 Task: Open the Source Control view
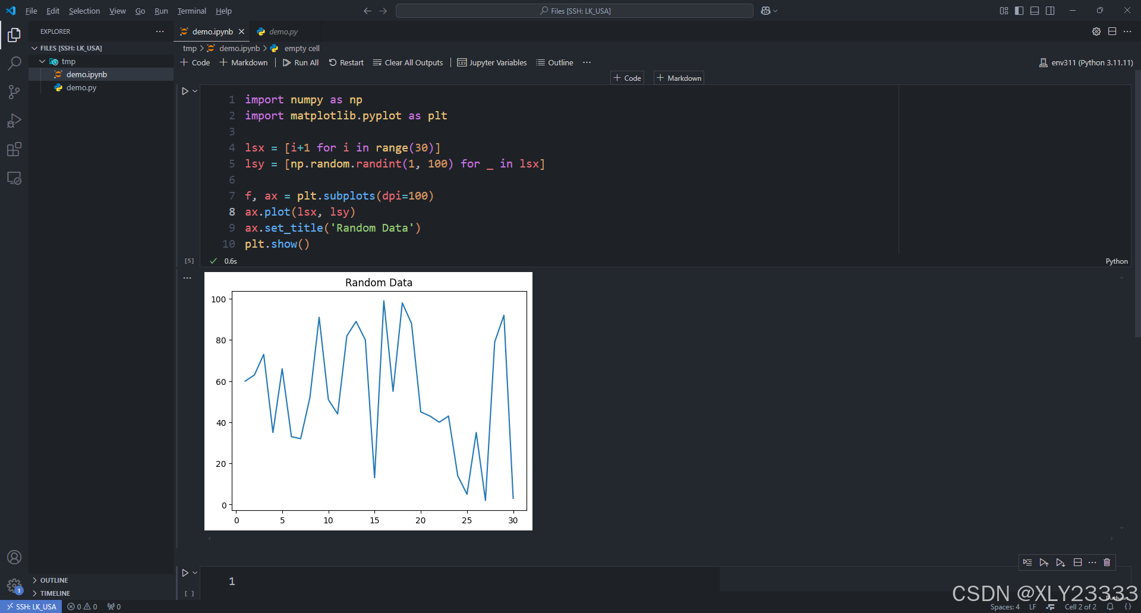coord(14,92)
